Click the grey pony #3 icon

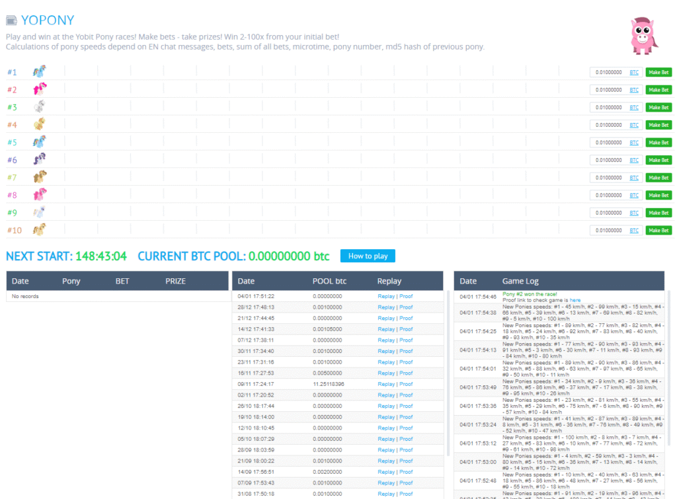coord(39,106)
